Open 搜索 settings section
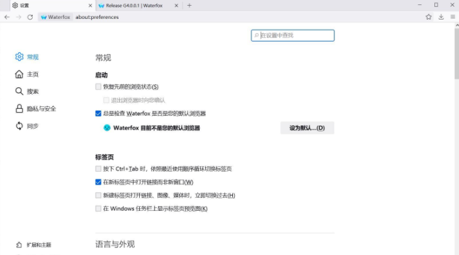The image size is (459, 255). click(20, 91)
